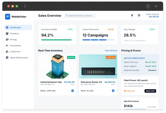Click the Dashboard grid icon
The height and width of the screenshot is (113, 166).
7,27
